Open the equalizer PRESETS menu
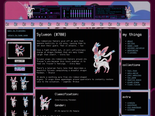This screenshot has height=116, width=155. (90, 8)
